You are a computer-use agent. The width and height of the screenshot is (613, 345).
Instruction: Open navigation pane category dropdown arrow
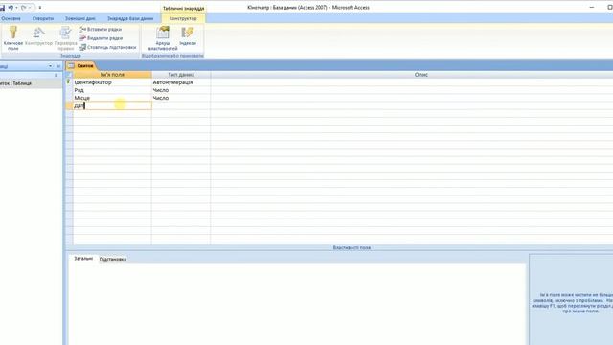tap(50, 66)
